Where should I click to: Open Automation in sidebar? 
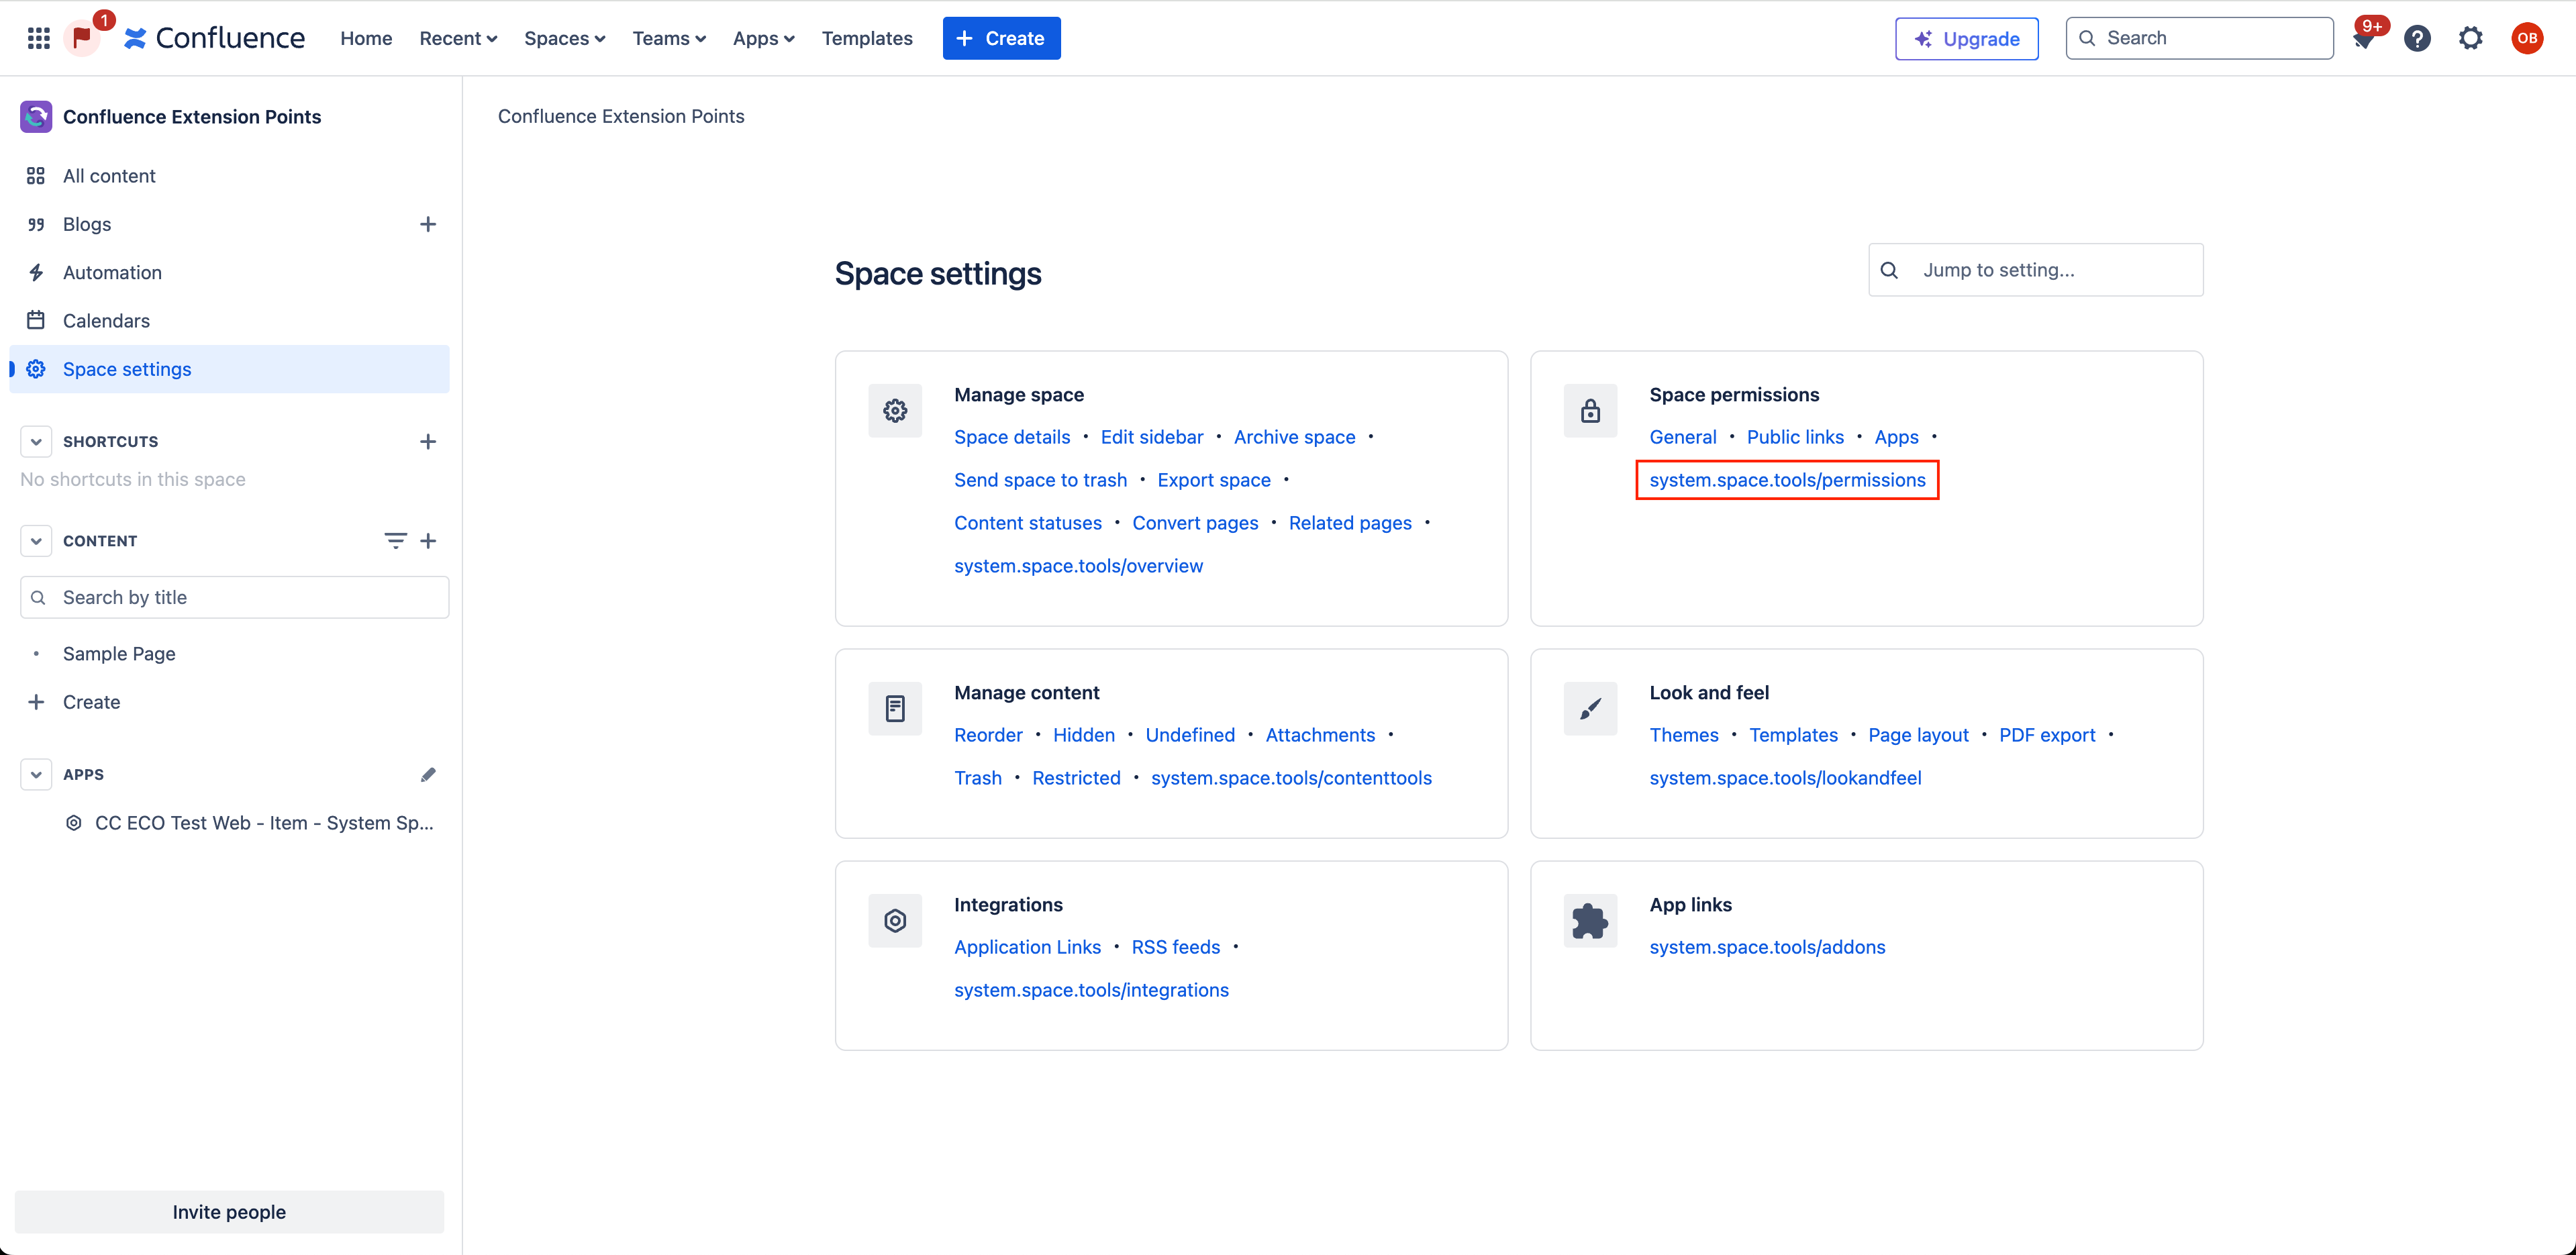coord(229,272)
